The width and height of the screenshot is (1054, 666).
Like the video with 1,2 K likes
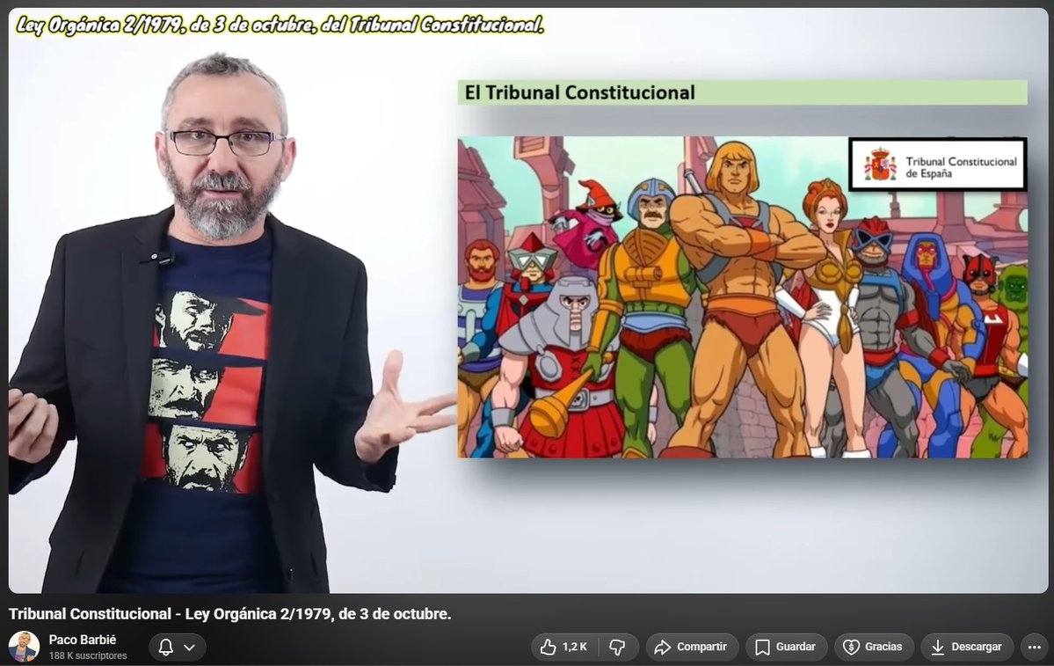(x=564, y=648)
